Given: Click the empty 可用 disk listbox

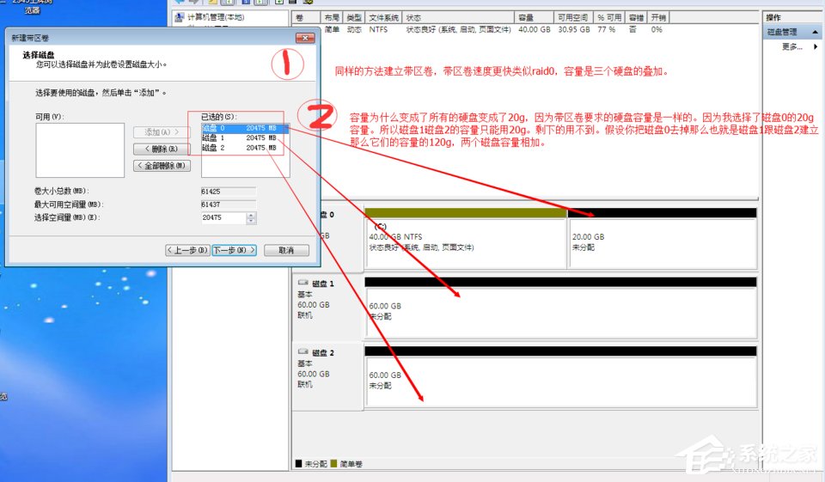Looking at the screenshot, I should pos(80,150).
